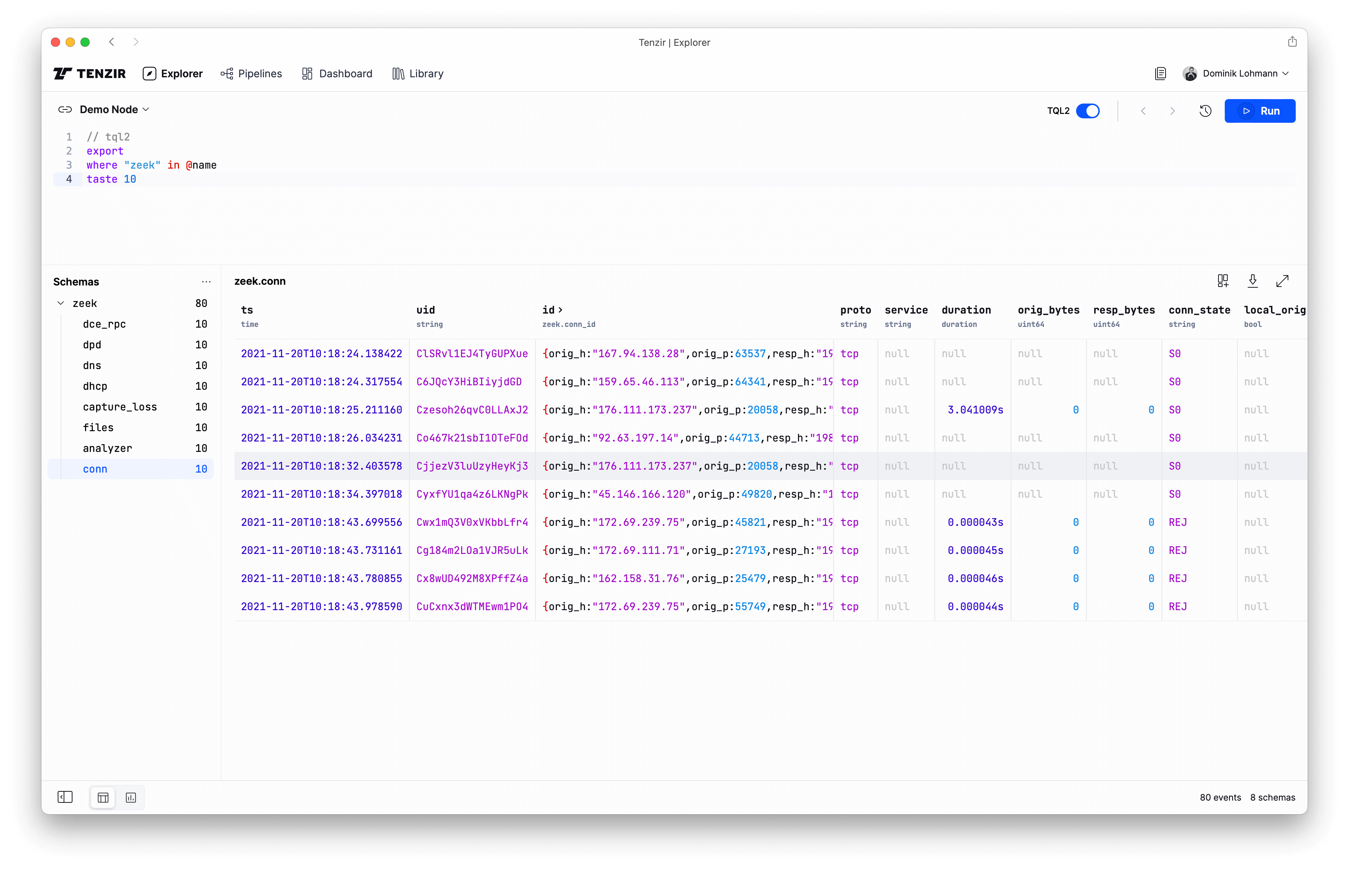Expand the id column chevron
Screen dimensions: 1349x869
(x=560, y=310)
